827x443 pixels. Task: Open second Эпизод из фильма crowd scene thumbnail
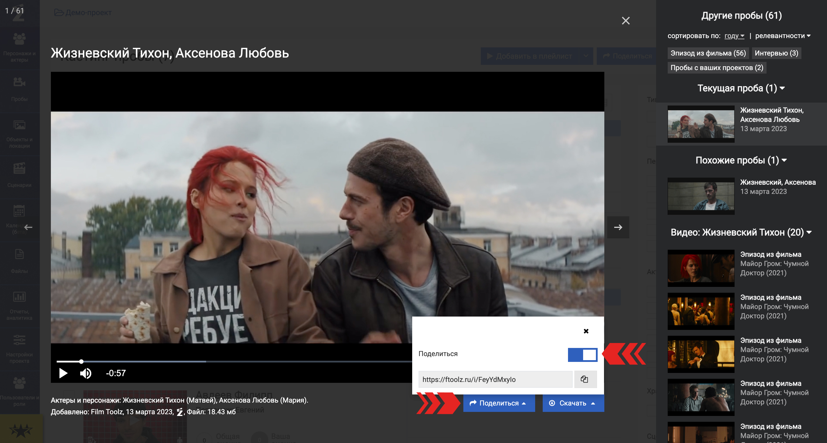[x=701, y=311]
